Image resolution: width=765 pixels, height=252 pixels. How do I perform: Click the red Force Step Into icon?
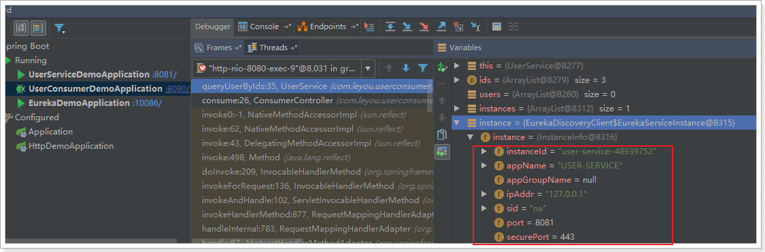[424, 26]
